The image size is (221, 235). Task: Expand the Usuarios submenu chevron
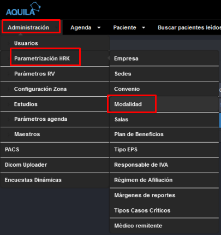pos(9,43)
